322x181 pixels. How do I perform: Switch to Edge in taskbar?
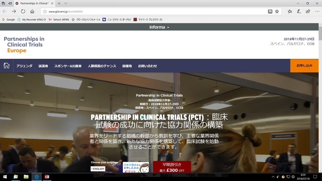tap(36, 177)
